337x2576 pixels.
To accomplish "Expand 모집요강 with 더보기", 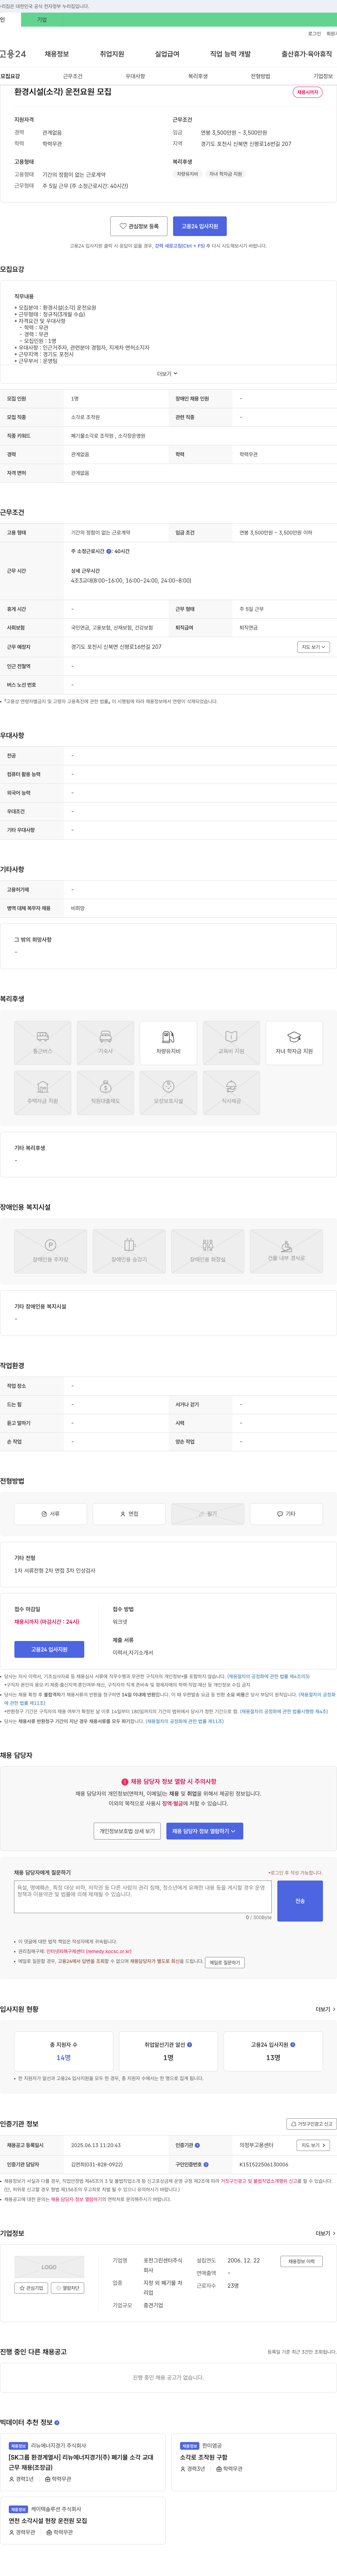I will [167, 373].
